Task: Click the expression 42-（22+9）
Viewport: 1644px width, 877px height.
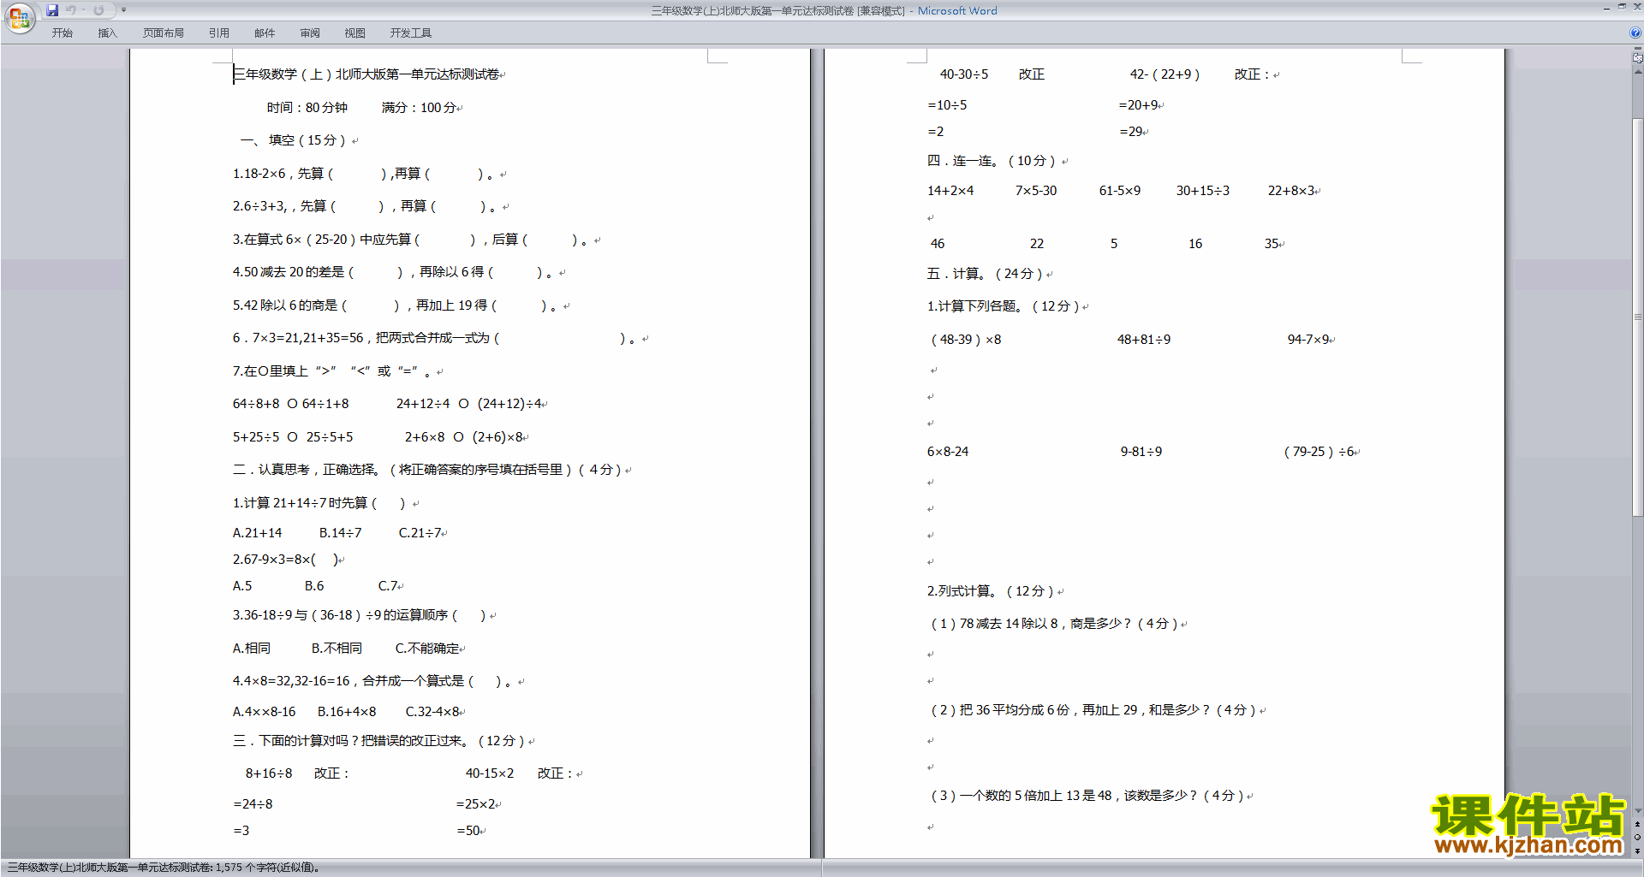Action: coord(1164,74)
